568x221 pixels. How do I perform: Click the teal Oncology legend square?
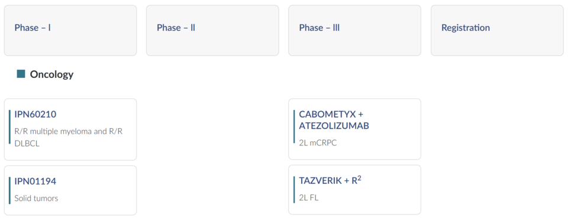tap(21, 74)
